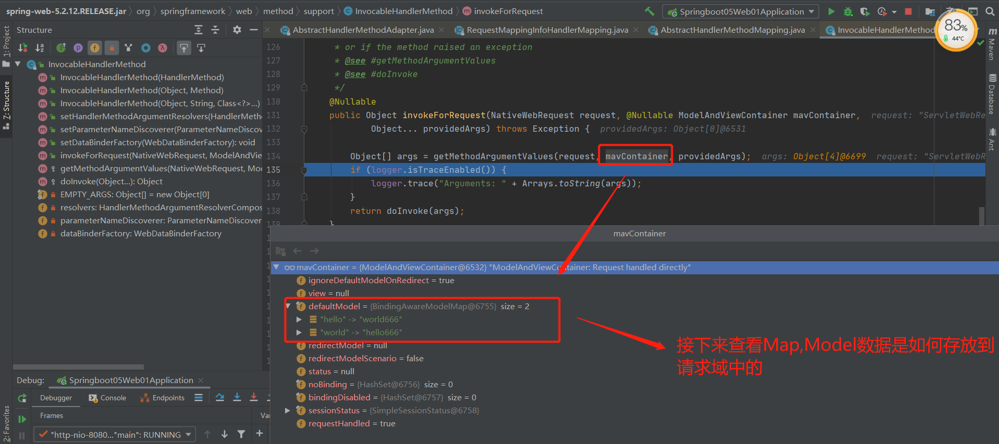Screen dimensions: 999x444
Task: Close AbstractHandlerMethodAdapter.java tab
Action: pyautogui.click(x=441, y=30)
